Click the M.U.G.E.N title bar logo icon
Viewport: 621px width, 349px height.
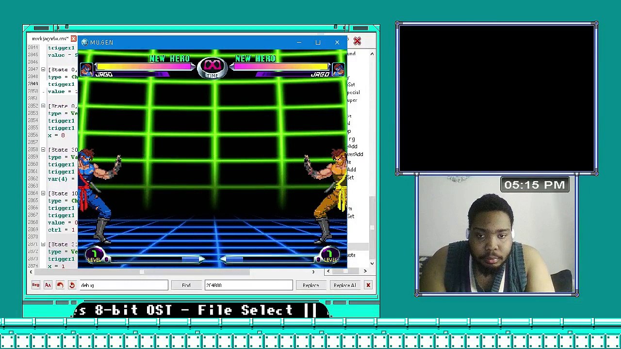(x=84, y=43)
